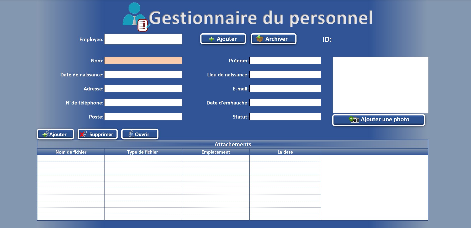Click the Date d'embauche field
Screen dimensions: 471x228
(285, 103)
